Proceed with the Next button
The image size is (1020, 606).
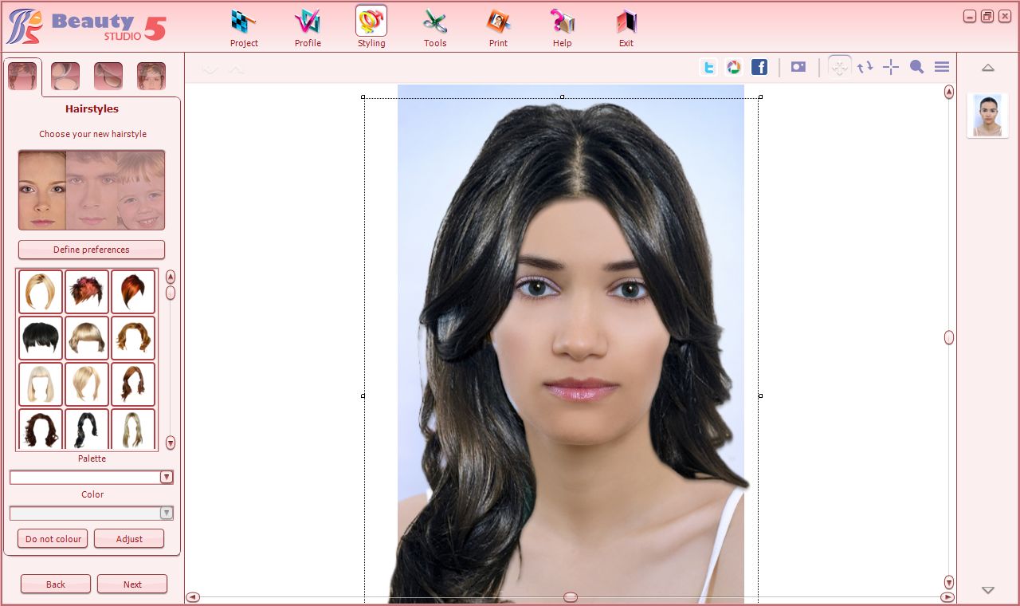(132, 584)
